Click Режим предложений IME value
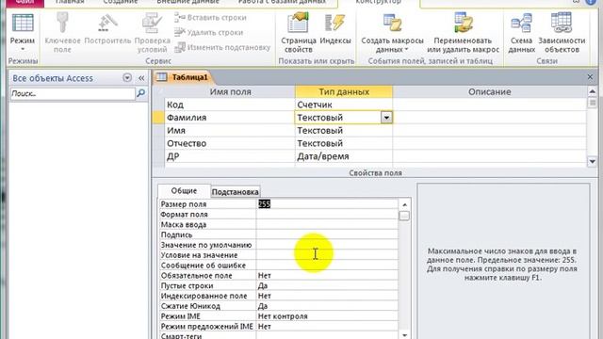 [x=327, y=327]
